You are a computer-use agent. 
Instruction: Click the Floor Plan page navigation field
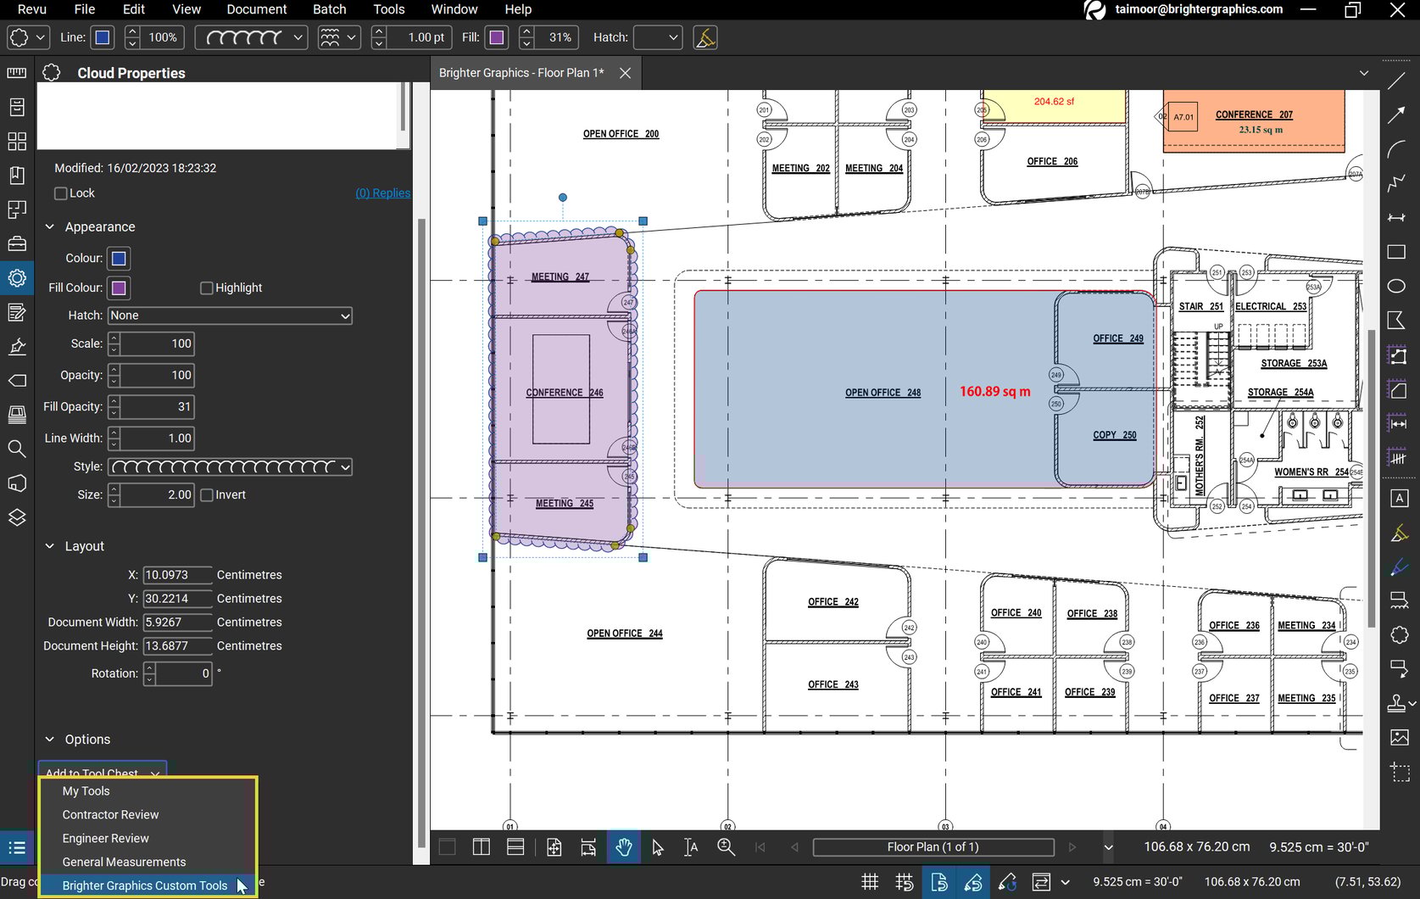tap(931, 846)
